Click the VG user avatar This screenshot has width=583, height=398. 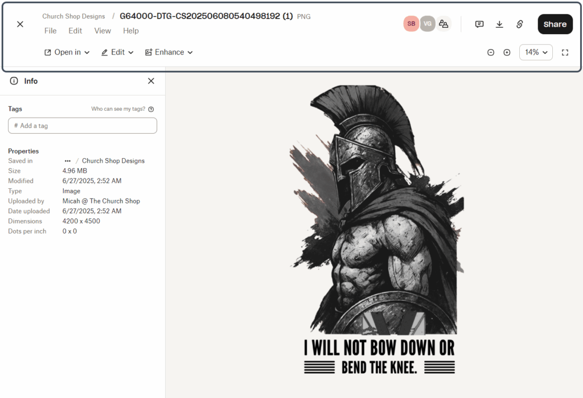point(428,24)
